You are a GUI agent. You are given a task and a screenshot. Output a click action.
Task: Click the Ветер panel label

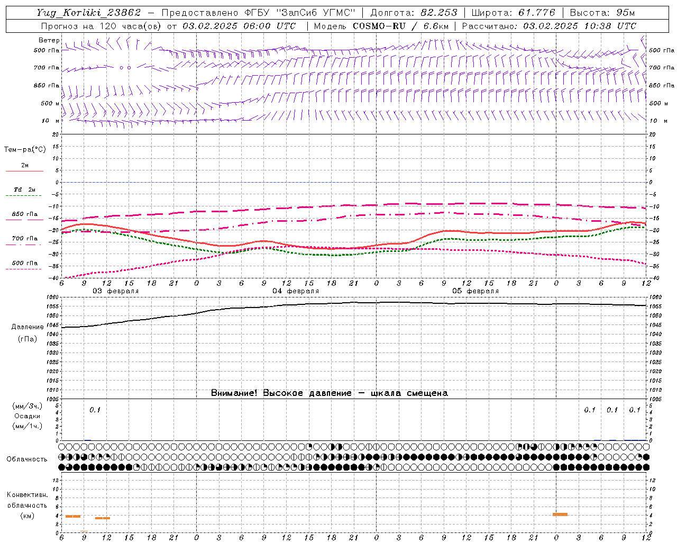click(49, 40)
